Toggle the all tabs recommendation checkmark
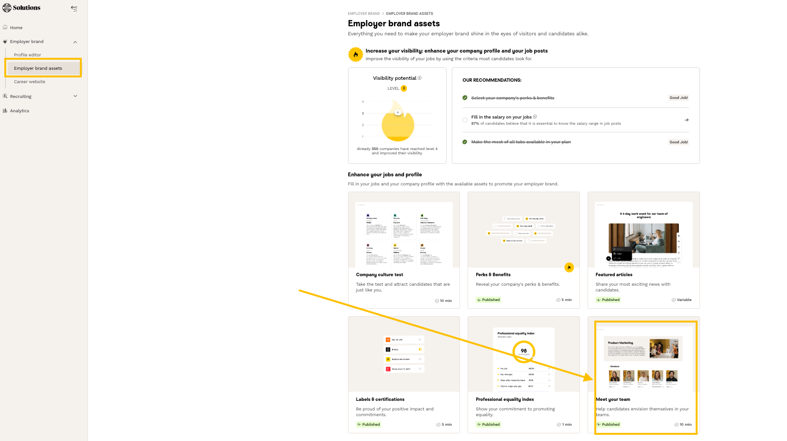This screenshot has width=787, height=441. pyautogui.click(x=465, y=142)
